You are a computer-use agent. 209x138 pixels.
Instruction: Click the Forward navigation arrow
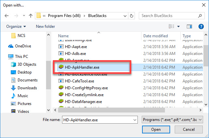tap(16, 16)
